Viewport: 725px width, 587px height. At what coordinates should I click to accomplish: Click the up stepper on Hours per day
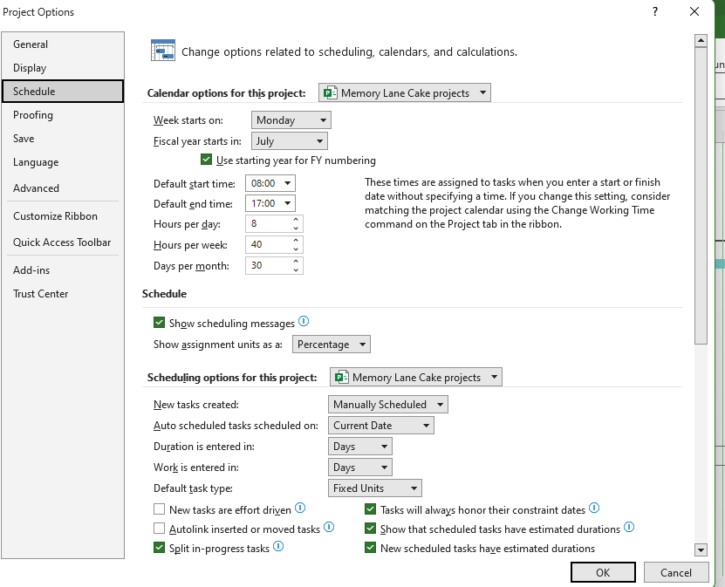[296, 219]
